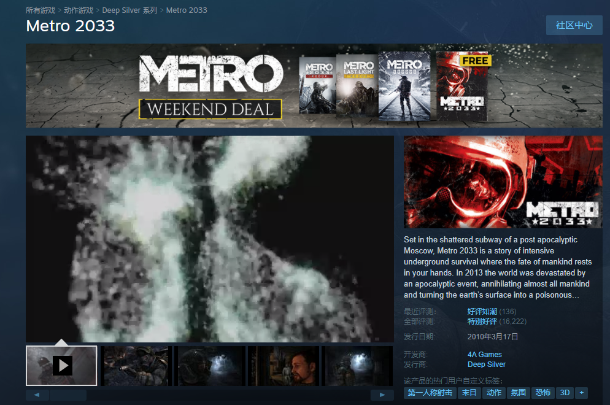This screenshot has width=610, height=405.
Task: Open the bearded man screenshot thumbnail
Action: click(284, 366)
